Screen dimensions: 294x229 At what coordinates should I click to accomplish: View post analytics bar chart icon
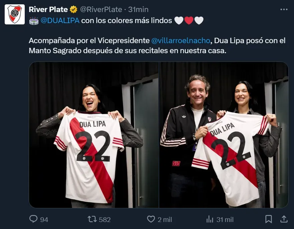tap(210, 219)
